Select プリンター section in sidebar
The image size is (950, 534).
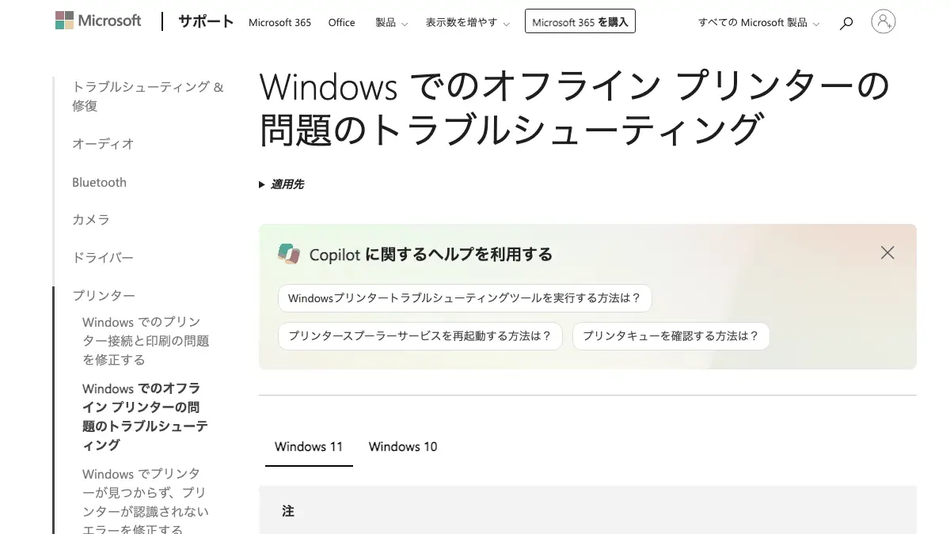(x=104, y=295)
